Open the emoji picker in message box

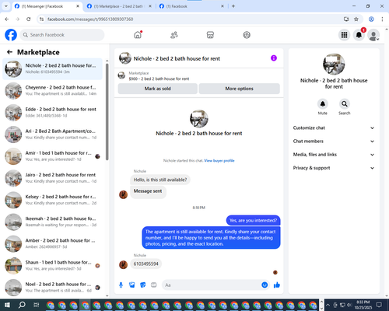point(265,285)
